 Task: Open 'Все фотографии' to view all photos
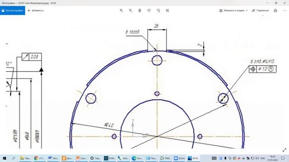[13, 10]
